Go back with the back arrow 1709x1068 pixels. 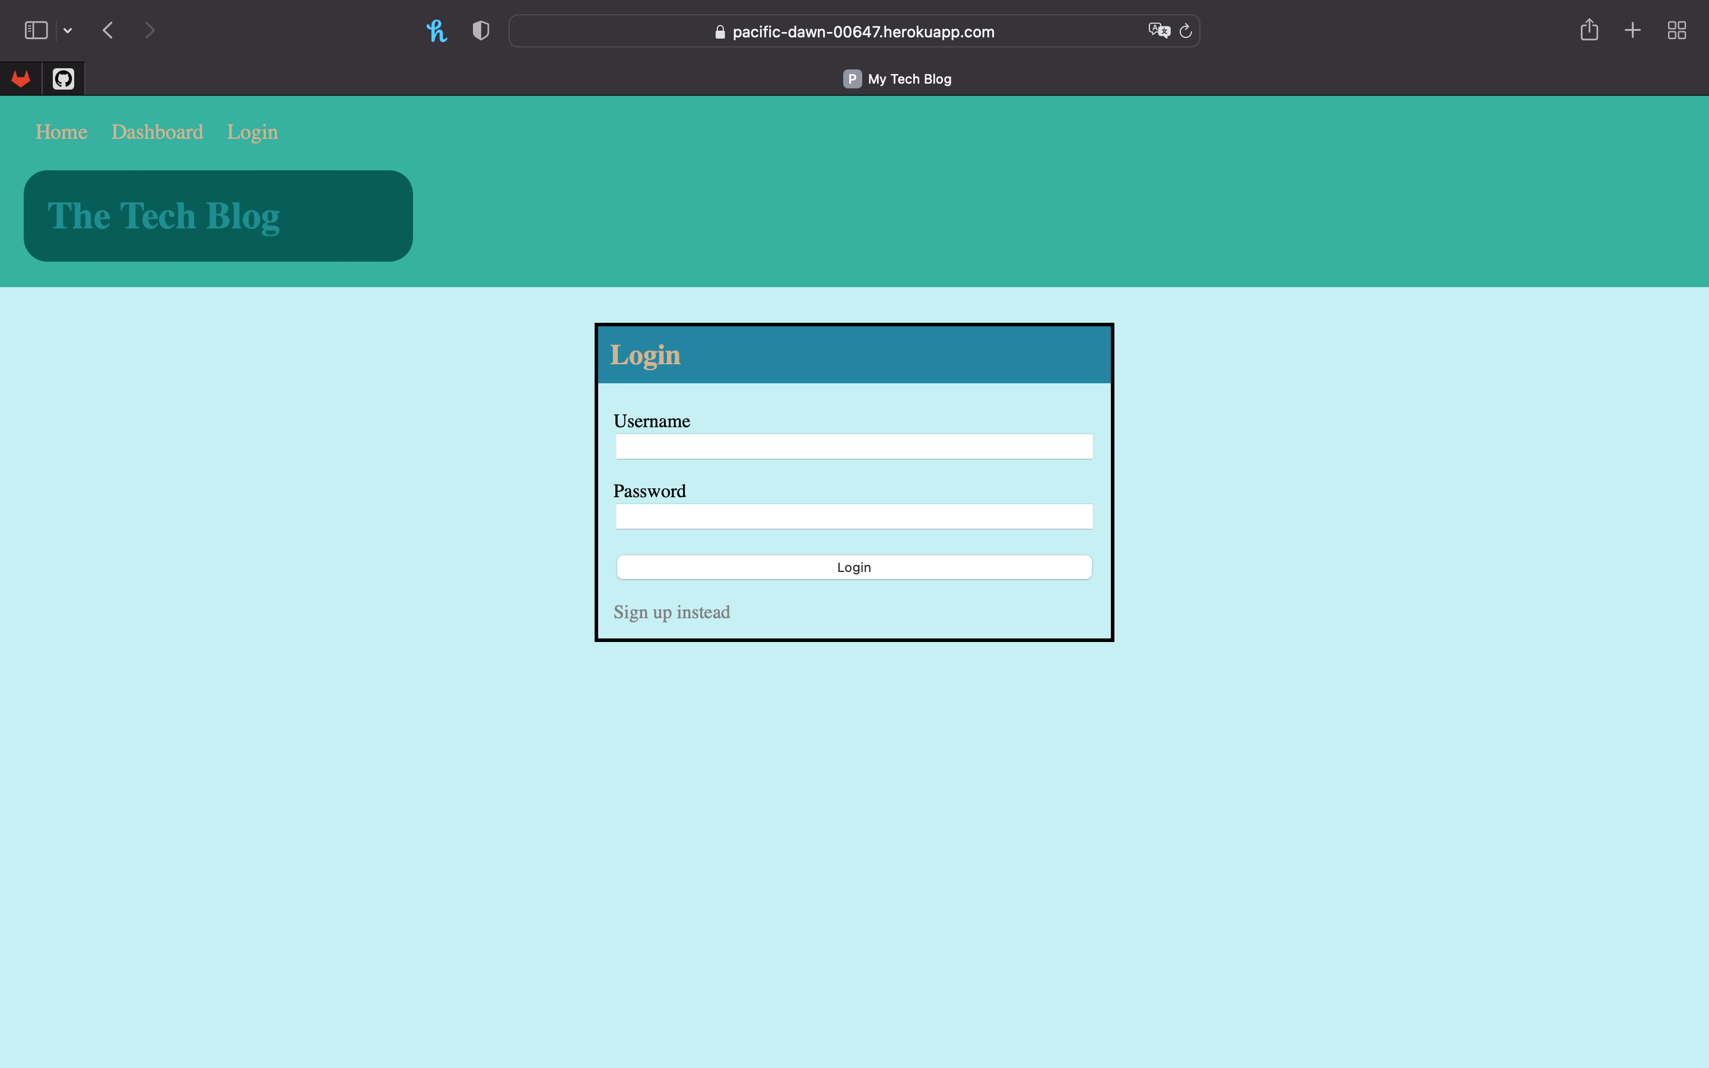coord(108,30)
